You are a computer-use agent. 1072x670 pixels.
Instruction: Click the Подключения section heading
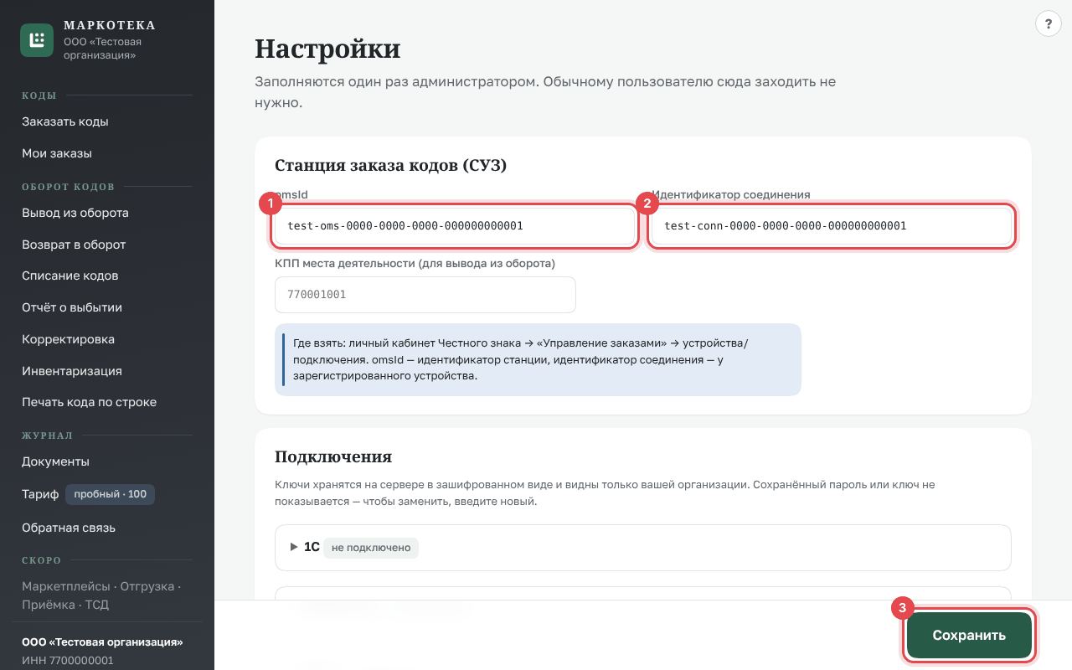pyautogui.click(x=333, y=456)
